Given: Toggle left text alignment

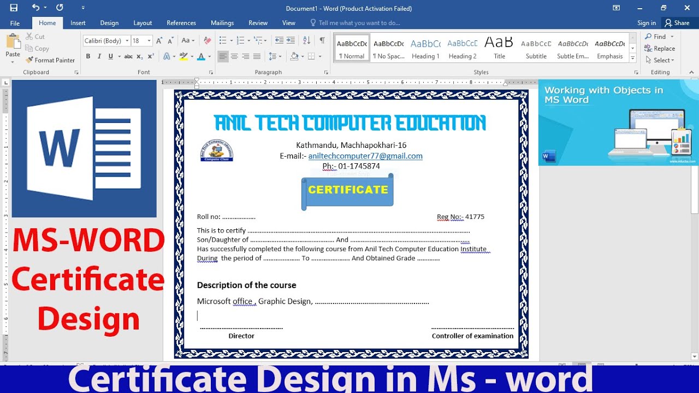Looking at the screenshot, I should 223,56.
